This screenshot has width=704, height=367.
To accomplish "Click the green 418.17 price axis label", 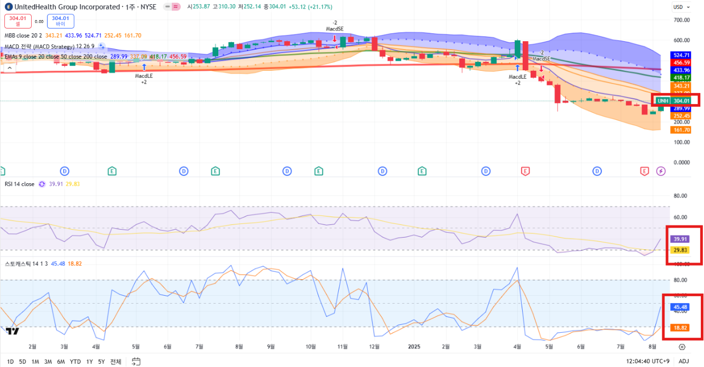I will [680, 78].
